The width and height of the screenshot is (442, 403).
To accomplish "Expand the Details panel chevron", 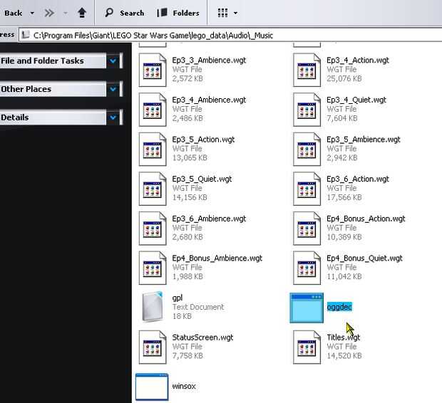I will coord(113,117).
